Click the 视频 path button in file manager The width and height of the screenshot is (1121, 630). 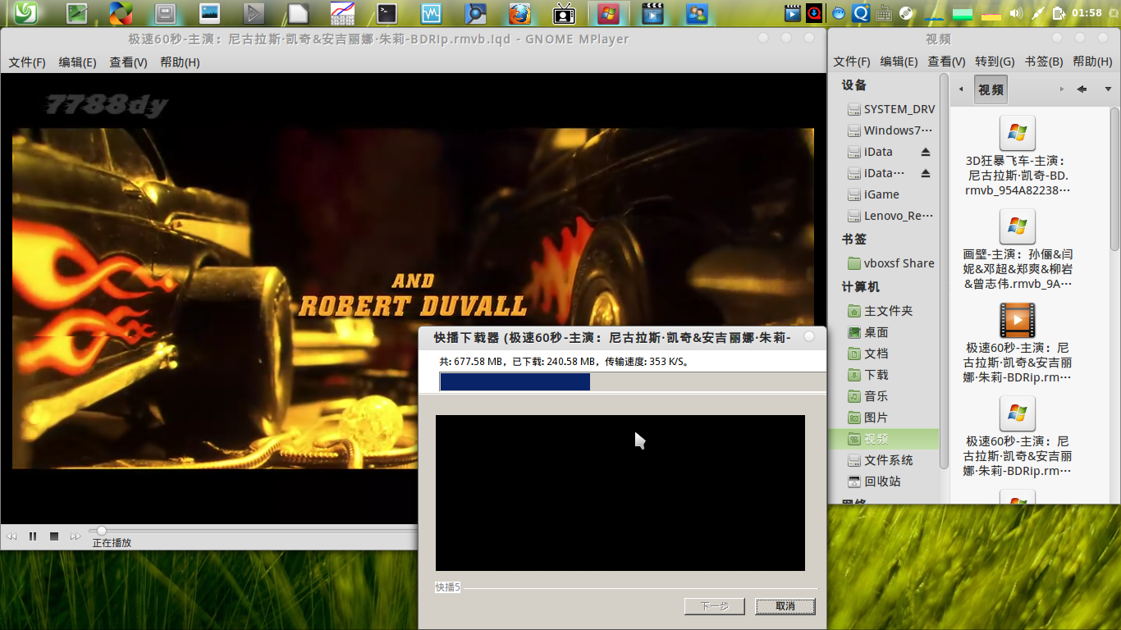pyautogui.click(x=991, y=89)
